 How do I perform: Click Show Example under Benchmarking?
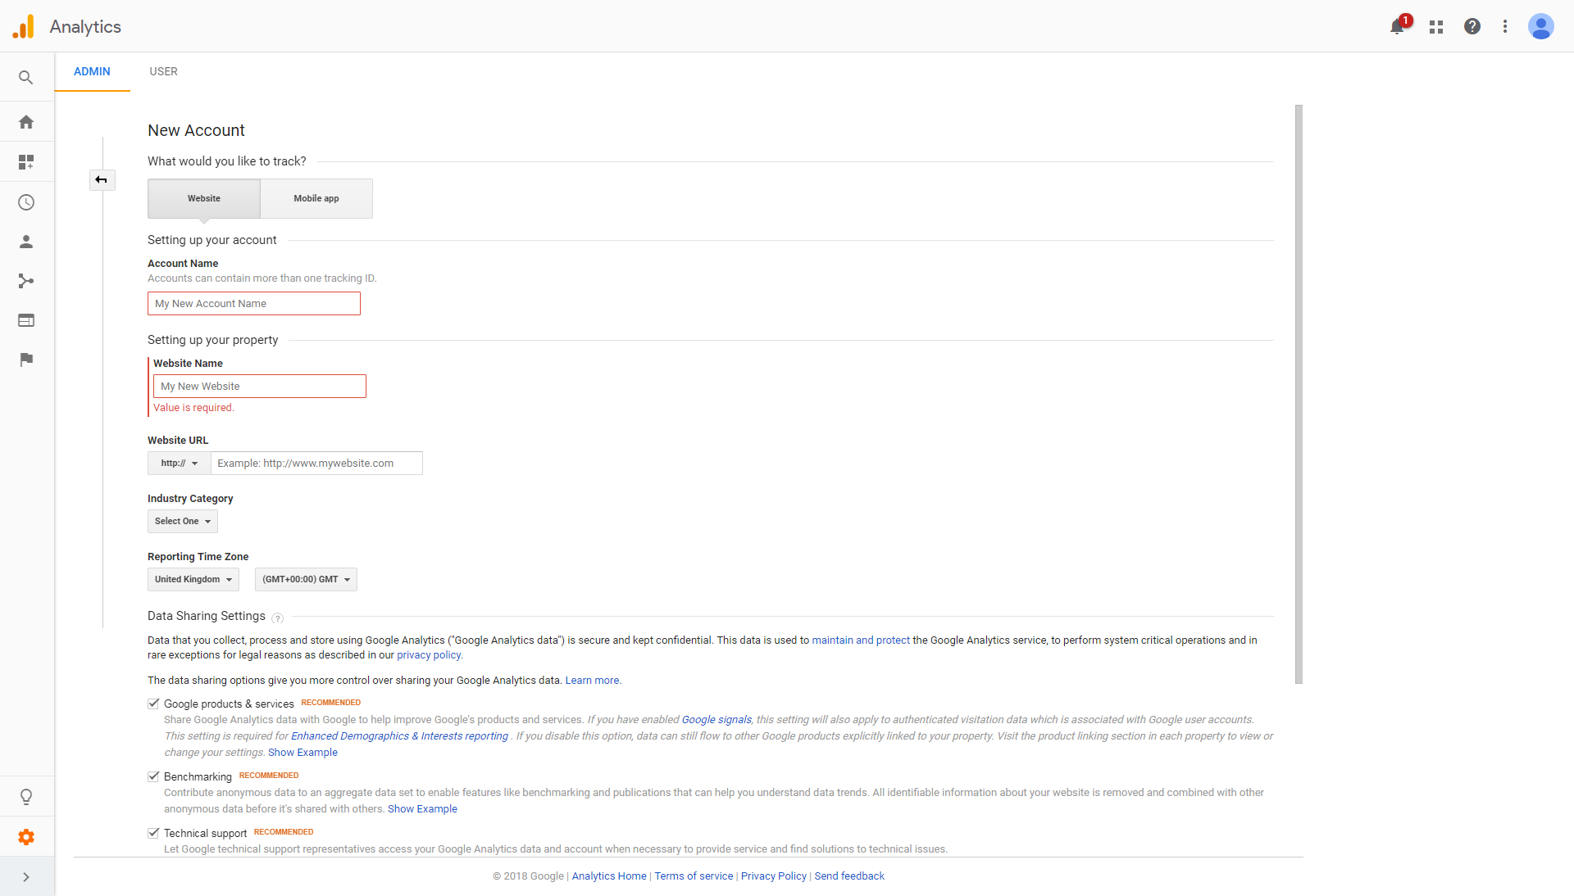point(422,809)
